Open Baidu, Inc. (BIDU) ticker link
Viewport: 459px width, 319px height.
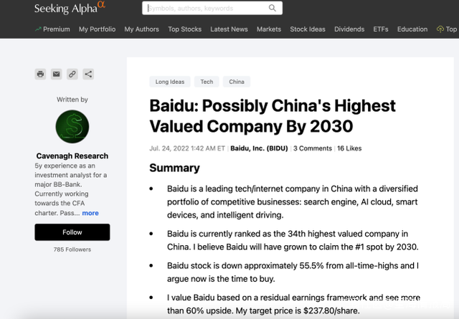[x=259, y=148]
